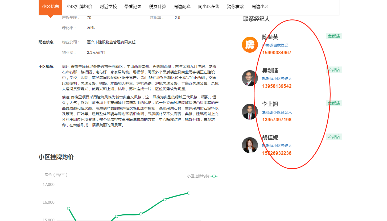Click the rightmost data point on price chart
Image resolution: width=387 pixels, height=221 pixels.
pos(189,193)
